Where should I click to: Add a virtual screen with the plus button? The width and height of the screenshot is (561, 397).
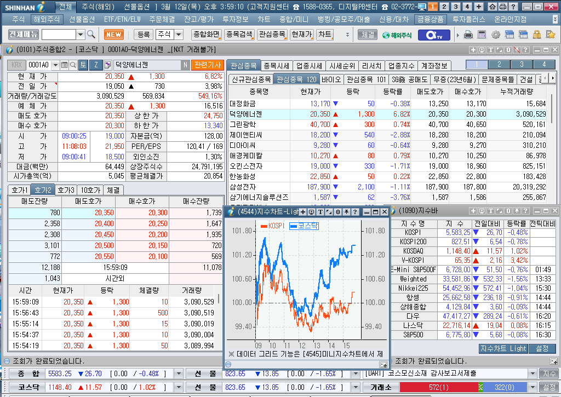[479, 7]
